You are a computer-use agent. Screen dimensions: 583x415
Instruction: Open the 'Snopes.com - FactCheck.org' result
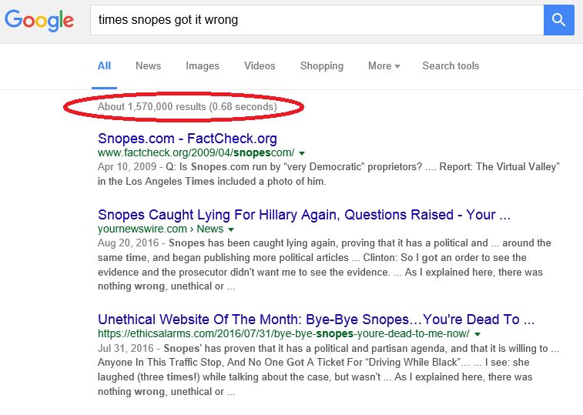(x=187, y=139)
